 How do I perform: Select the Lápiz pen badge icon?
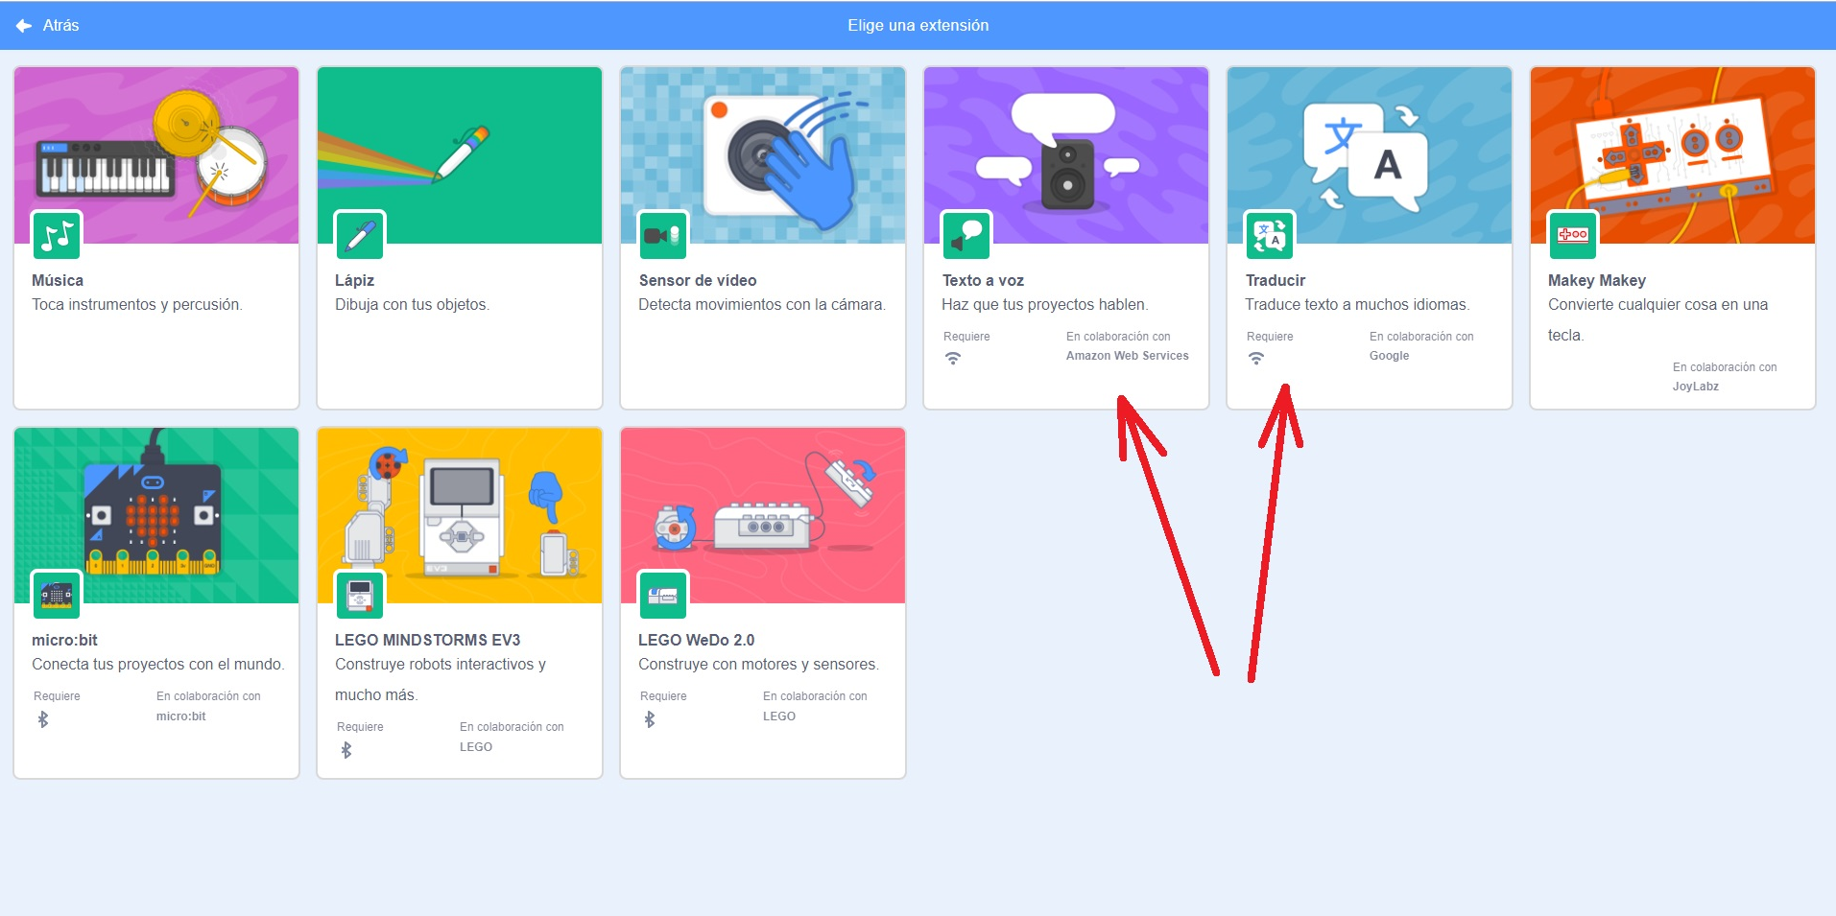point(360,235)
